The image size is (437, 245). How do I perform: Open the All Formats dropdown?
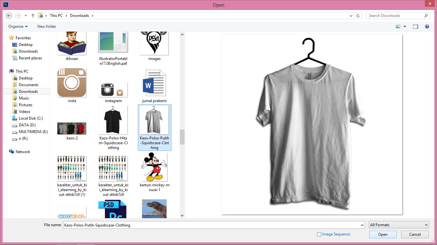click(399, 225)
